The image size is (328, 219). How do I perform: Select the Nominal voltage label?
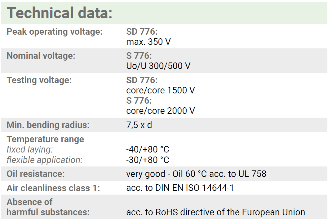41,56
